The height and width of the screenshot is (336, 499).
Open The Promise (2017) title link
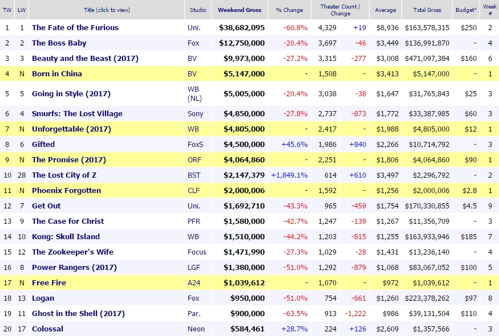pyautogui.click(x=69, y=159)
